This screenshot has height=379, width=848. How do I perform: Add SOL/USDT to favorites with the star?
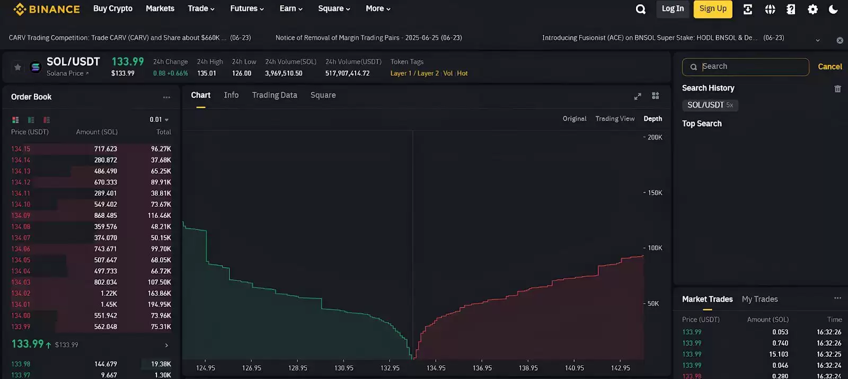coord(17,67)
